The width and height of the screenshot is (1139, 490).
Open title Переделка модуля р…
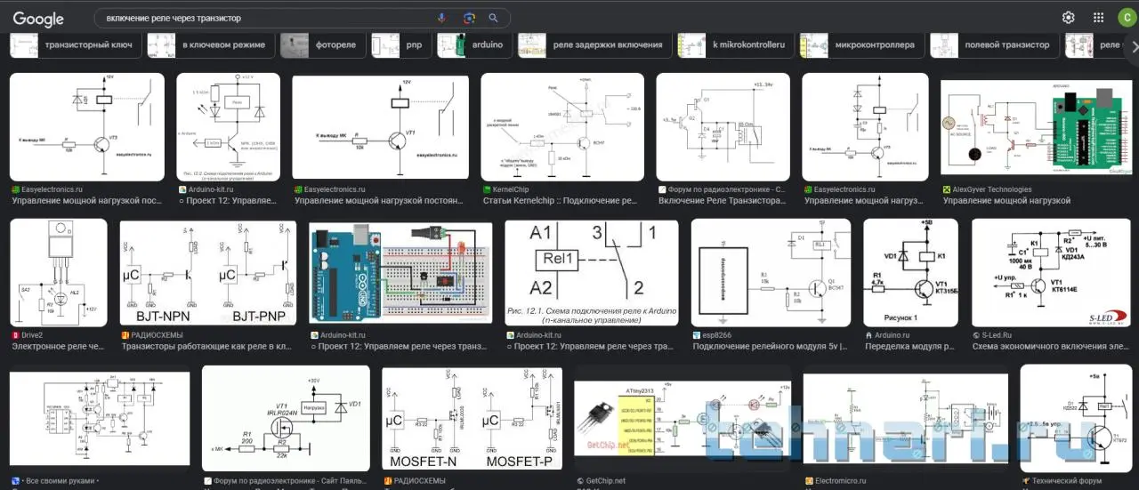909,347
